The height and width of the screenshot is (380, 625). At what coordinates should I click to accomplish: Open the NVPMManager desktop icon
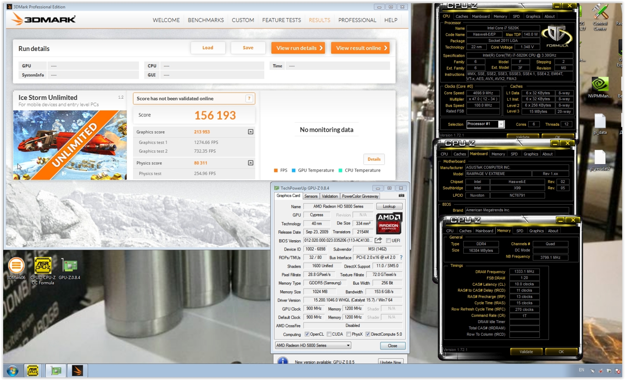click(x=600, y=88)
